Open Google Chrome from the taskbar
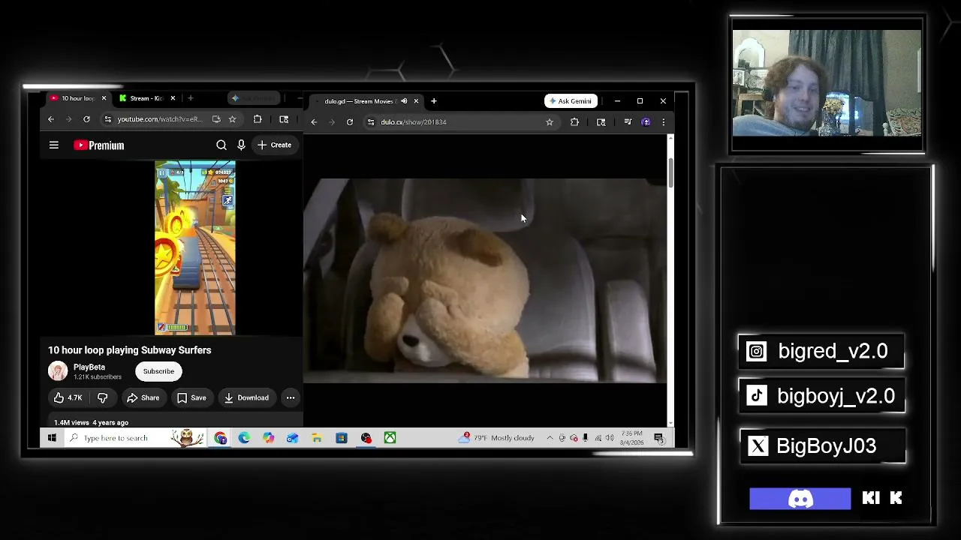Image resolution: width=961 pixels, height=540 pixels. 220,438
